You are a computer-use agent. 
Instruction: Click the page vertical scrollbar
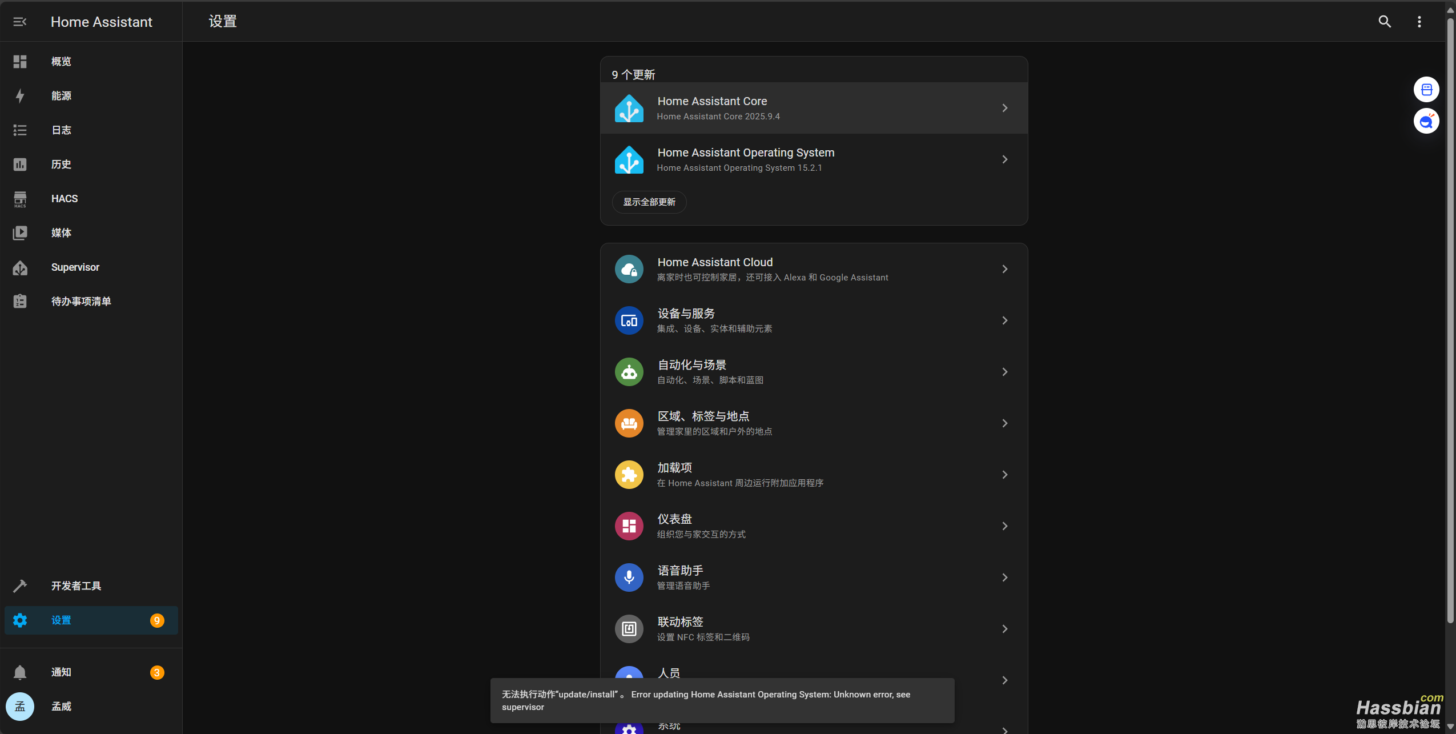click(x=1450, y=320)
